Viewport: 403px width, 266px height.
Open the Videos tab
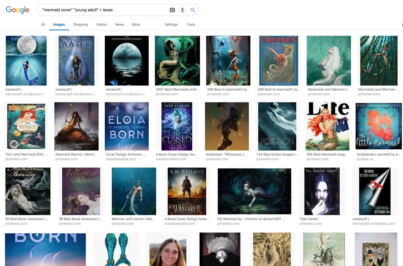[x=101, y=24]
